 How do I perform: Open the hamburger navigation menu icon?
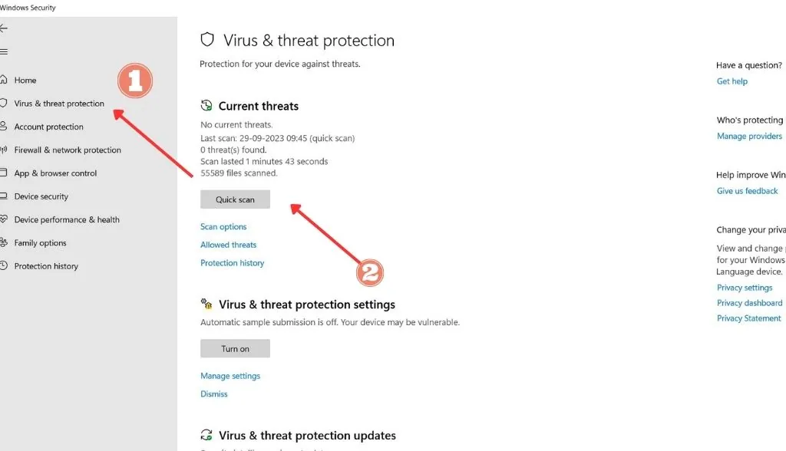[x=4, y=51]
